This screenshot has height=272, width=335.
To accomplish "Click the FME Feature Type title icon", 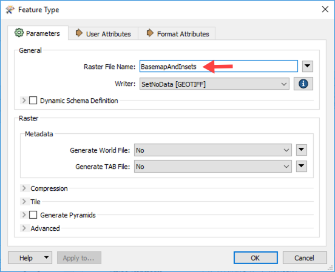I will coord(10,10).
